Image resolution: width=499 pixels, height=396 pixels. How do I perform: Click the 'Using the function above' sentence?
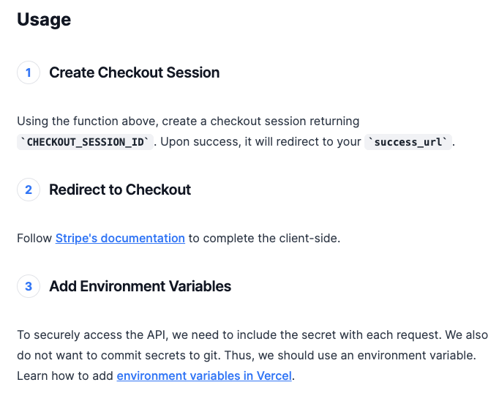click(x=188, y=121)
